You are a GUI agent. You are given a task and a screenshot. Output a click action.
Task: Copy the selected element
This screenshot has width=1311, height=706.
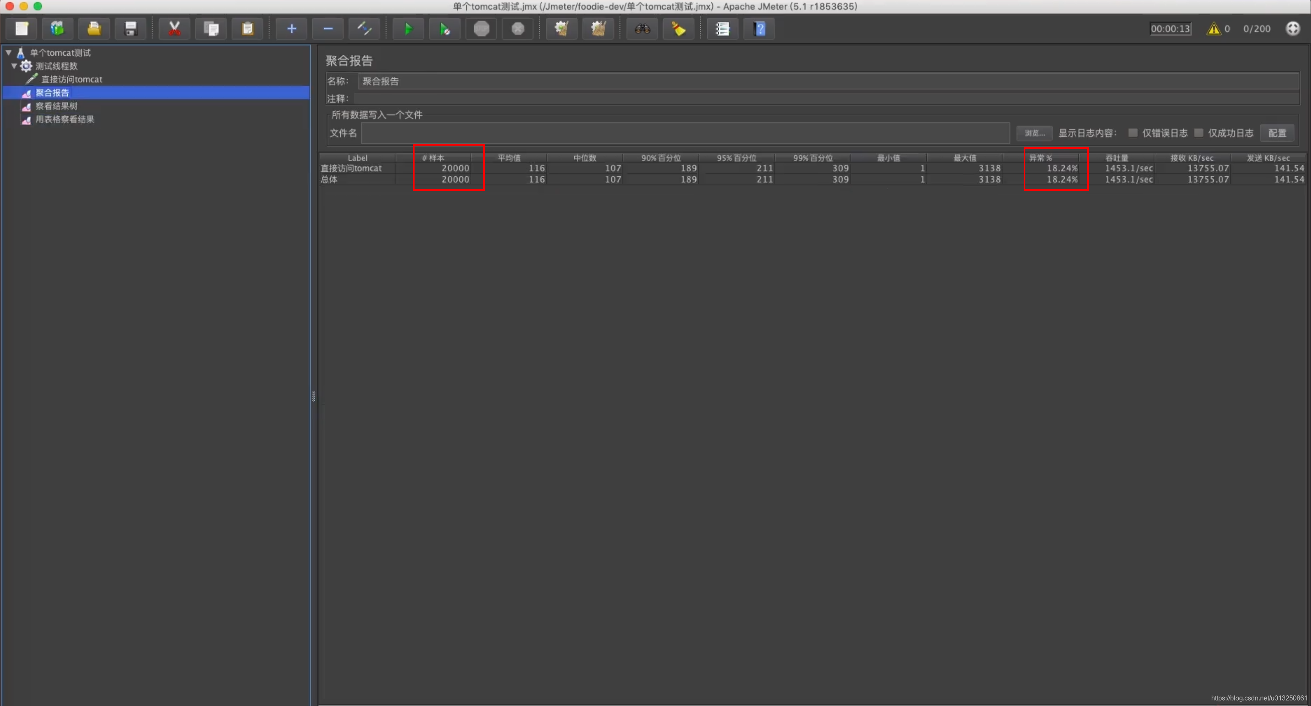[x=211, y=28]
